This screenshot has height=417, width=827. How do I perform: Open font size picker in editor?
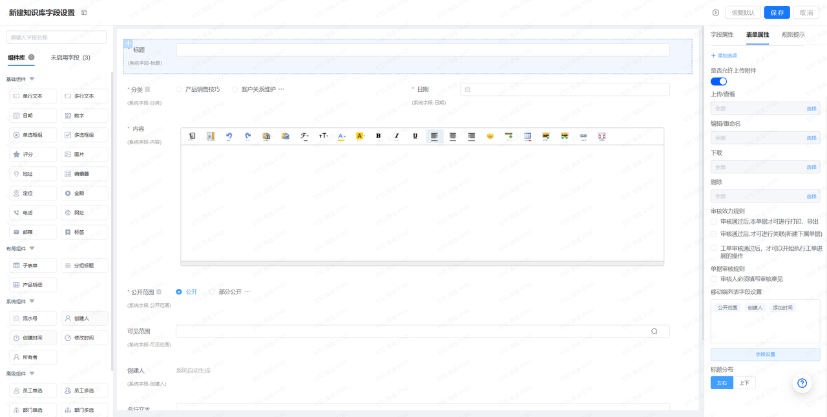click(323, 136)
